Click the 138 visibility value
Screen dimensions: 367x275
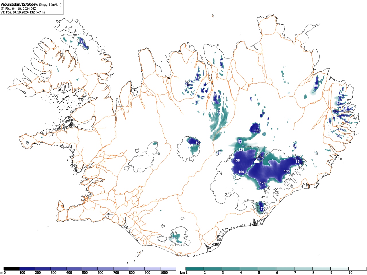237,160
